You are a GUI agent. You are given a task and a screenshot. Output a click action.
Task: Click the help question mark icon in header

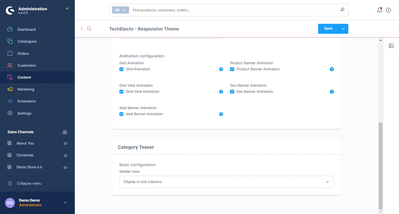[388, 10]
